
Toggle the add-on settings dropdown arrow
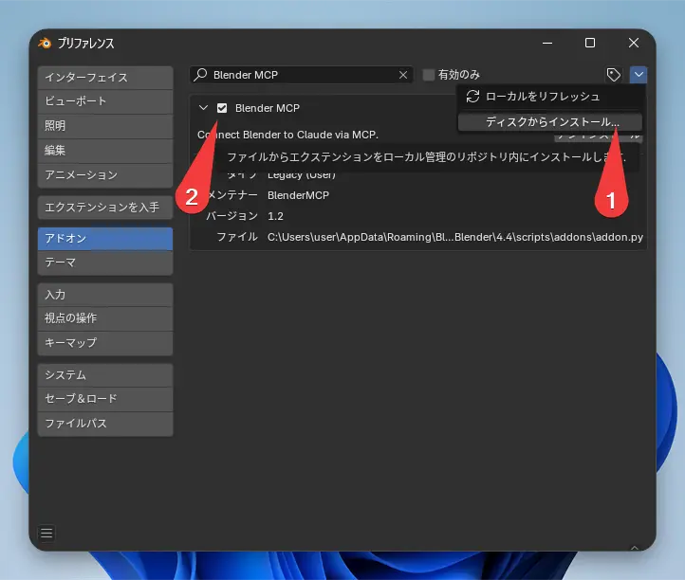639,75
